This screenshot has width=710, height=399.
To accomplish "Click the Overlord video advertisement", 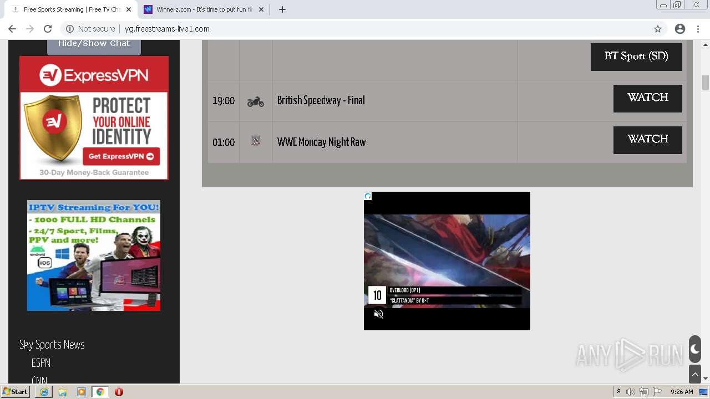I will (x=447, y=261).
